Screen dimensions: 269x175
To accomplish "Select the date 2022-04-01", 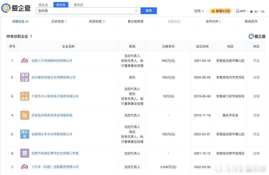I will tap(202, 134).
